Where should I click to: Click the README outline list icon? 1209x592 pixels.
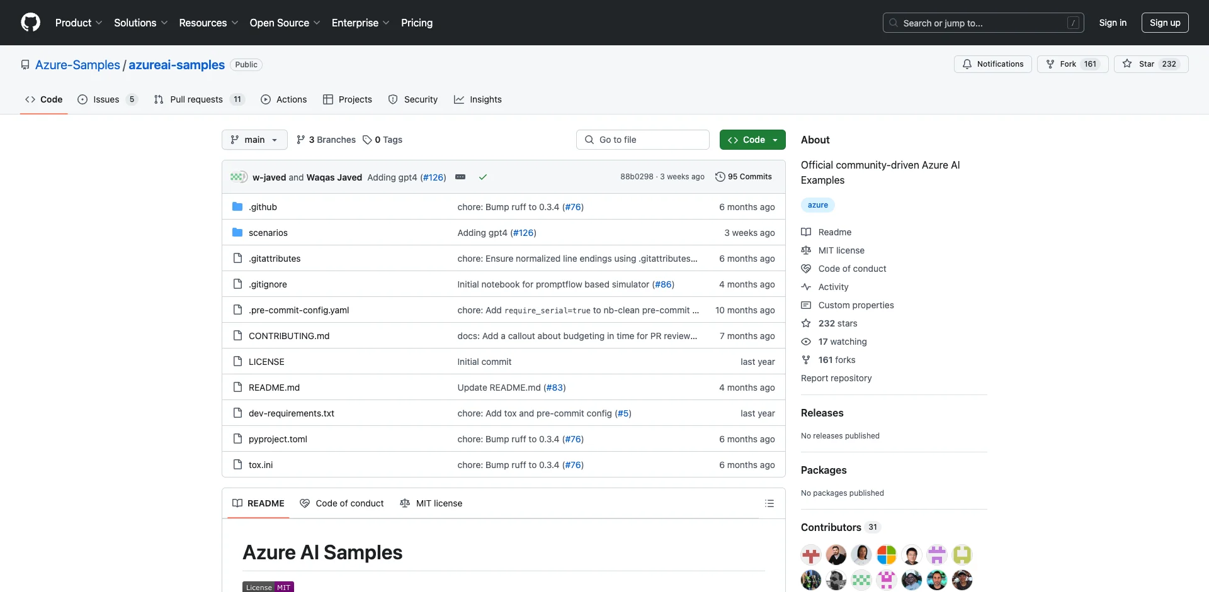[769, 503]
